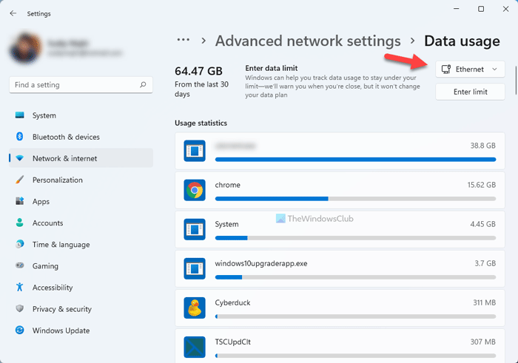Click the back arrow in Settings
Viewport: 518px width, 363px height.
coord(13,13)
